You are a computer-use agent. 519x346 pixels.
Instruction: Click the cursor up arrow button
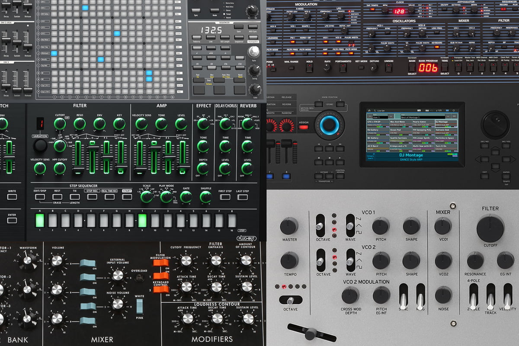point(495,152)
